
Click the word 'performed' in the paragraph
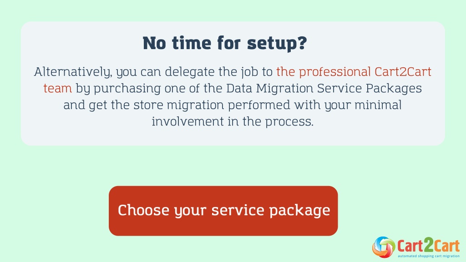[259, 105]
